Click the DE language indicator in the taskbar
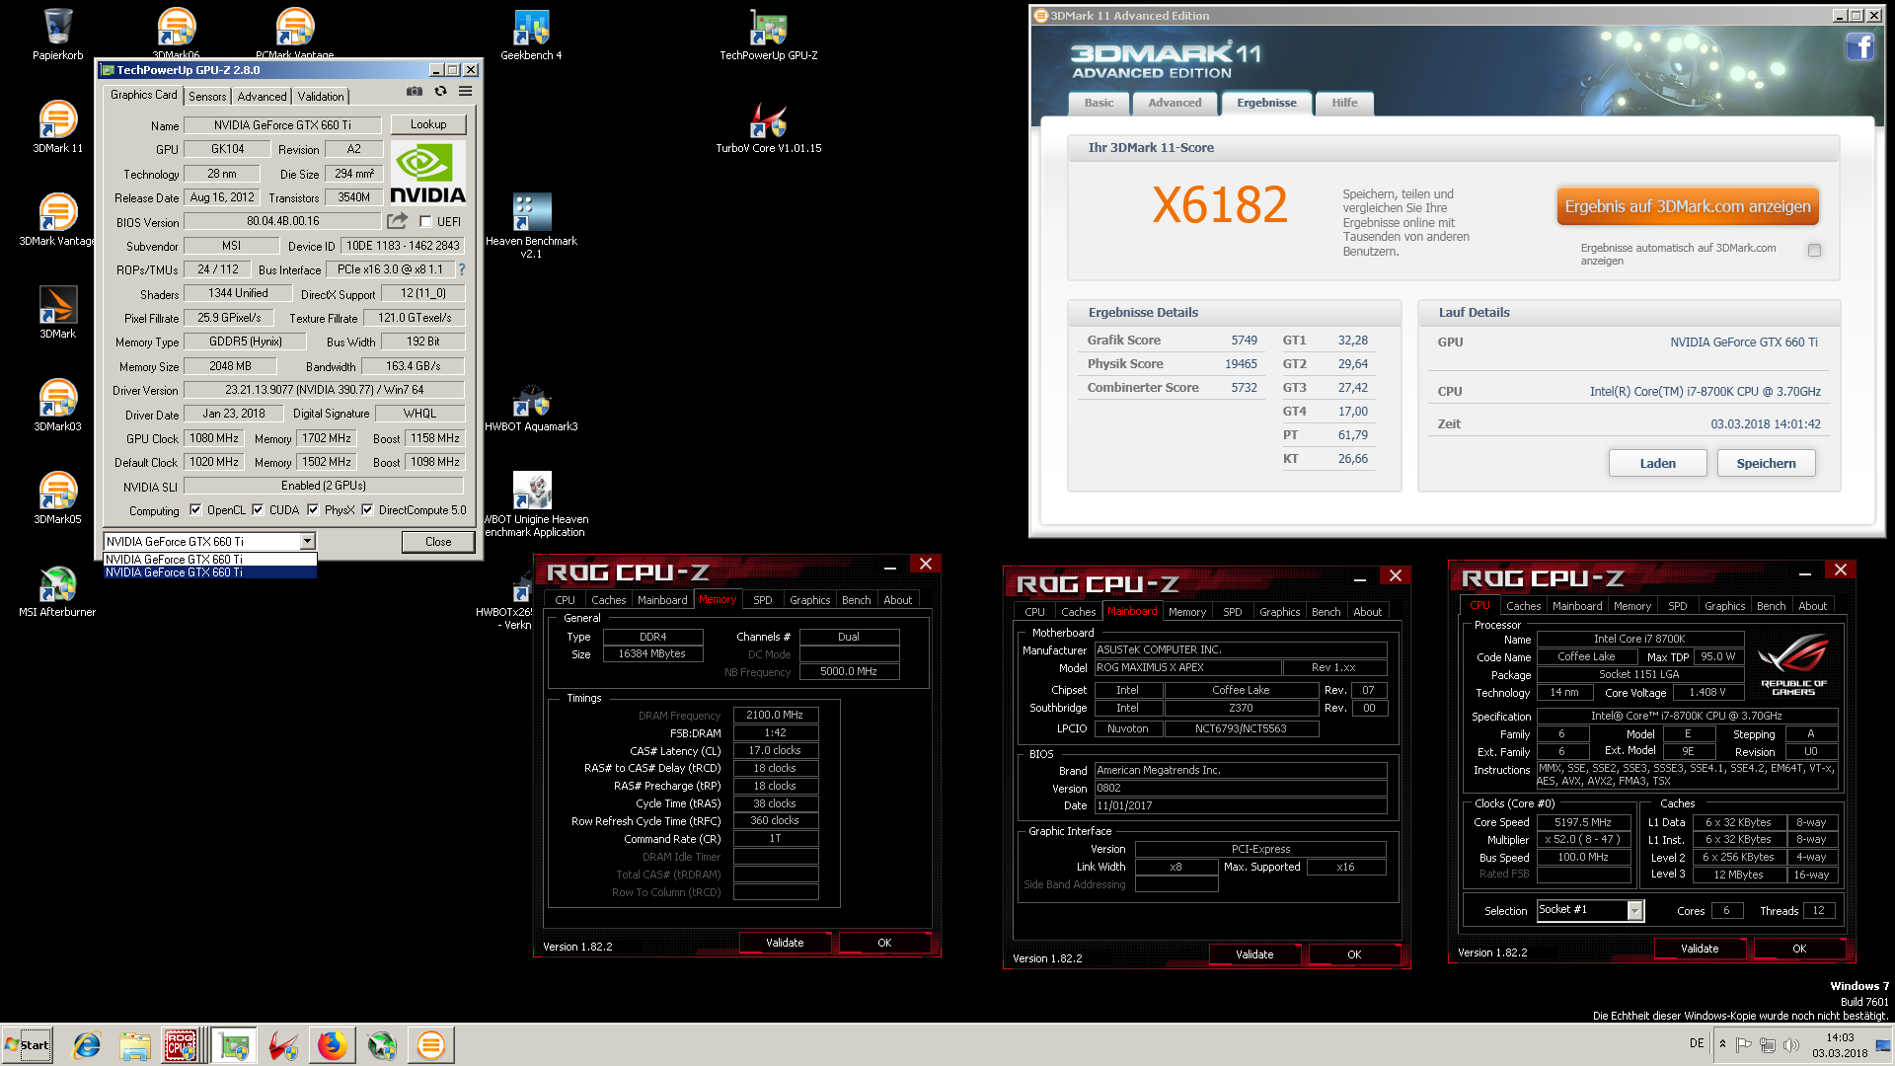Viewport: 1895px width, 1066px height. [1697, 1043]
